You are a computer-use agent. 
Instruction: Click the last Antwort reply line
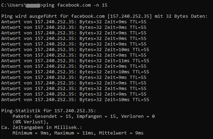point(75,100)
